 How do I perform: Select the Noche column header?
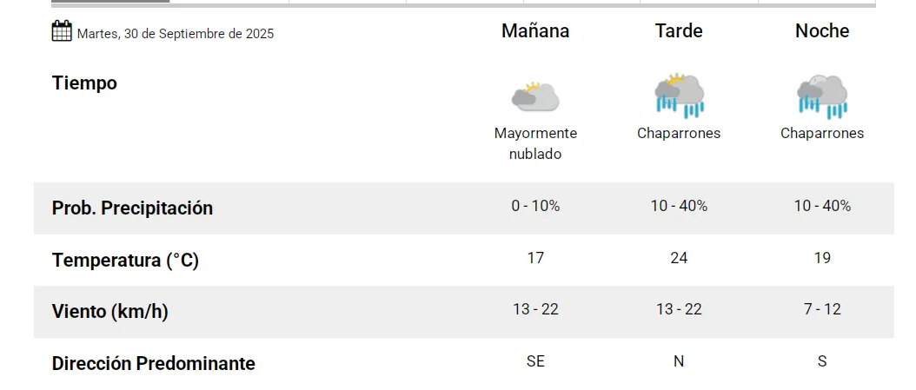822,31
